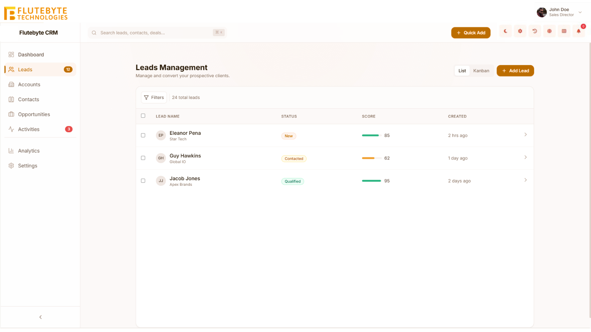
Task: Expand the Guy Hawkins row chevron
Action: pyautogui.click(x=525, y=158)
